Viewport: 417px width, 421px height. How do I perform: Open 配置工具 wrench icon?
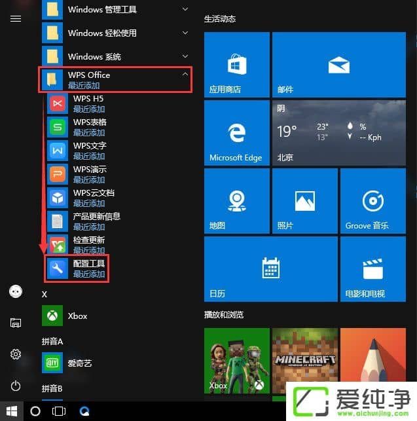pyautogui.click(x=58, y=268)
